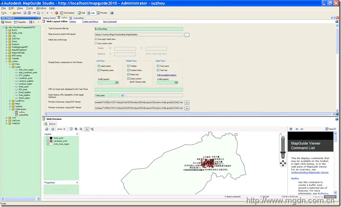This screenshot has width=341, height=207.
Task: Open the New dropdown arrow in toolbar
Action: pyautogui.click(x=10, y=13)
